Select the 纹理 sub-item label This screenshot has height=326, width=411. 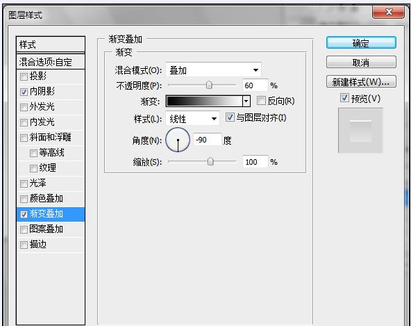coord(47,168)
